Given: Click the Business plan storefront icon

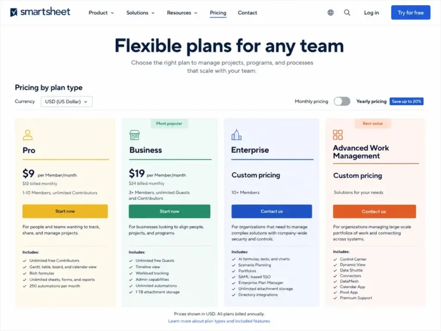Looking at the screenshot, I should 134,135.
